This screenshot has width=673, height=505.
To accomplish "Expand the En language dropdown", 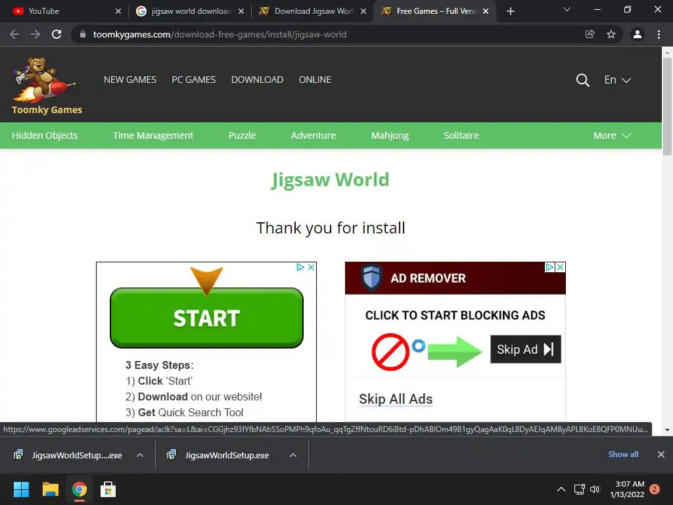I will point(617,80).
